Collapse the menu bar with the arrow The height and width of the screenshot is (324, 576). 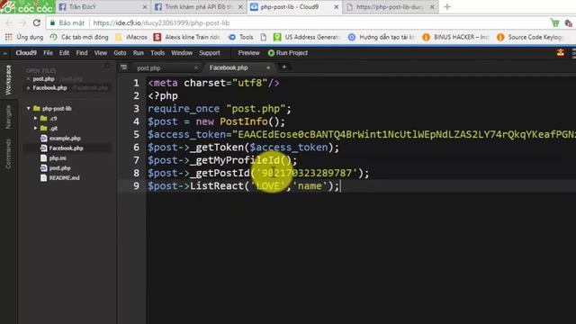(5, 54)
